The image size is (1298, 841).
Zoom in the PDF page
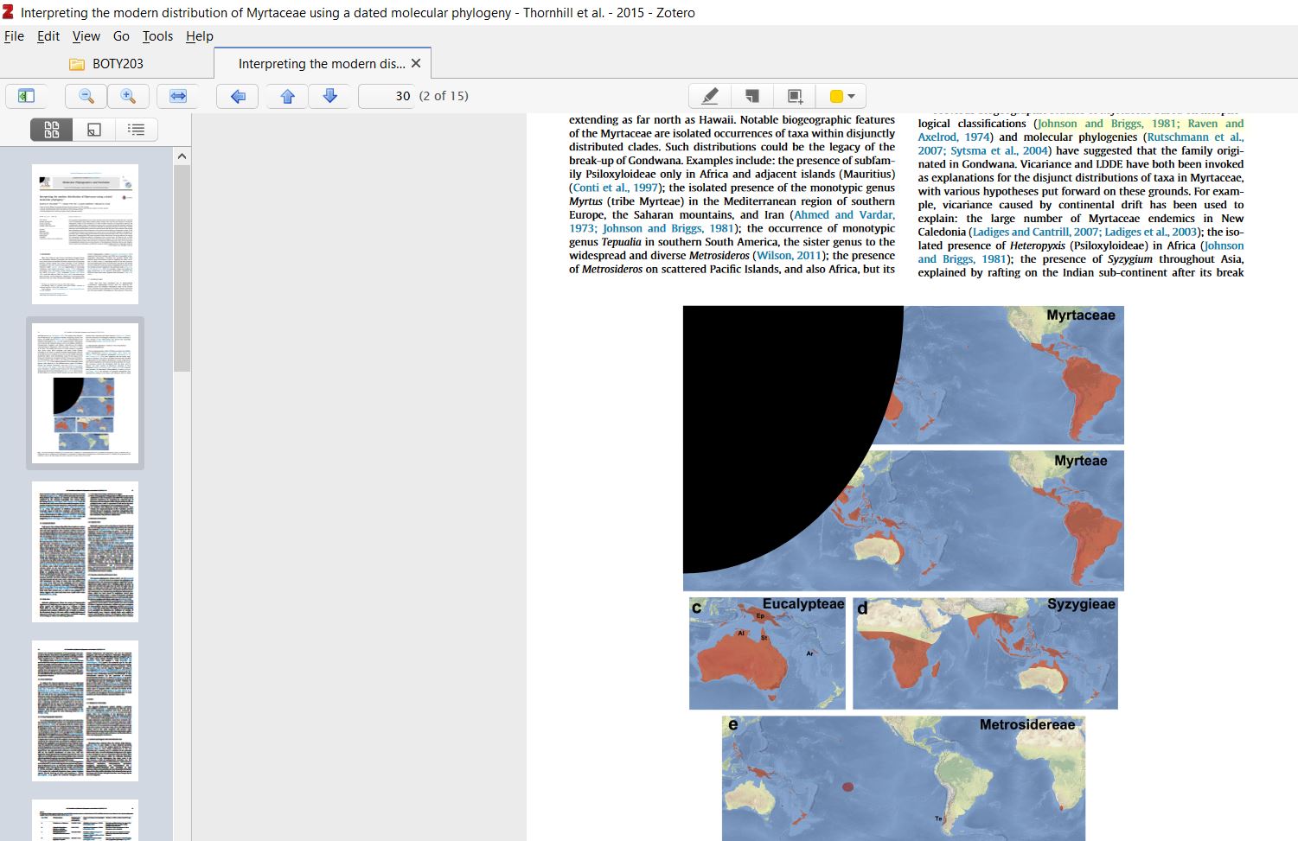[128, 96]
